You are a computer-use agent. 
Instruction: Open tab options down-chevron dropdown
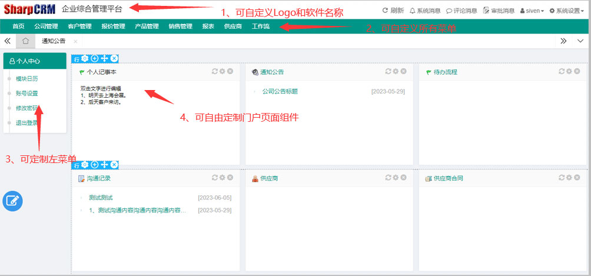pyautogui.click(x=580, y=41)
